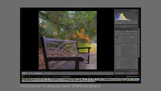
Task: Select the masking tool circle icon
Action: click(132, 26)
